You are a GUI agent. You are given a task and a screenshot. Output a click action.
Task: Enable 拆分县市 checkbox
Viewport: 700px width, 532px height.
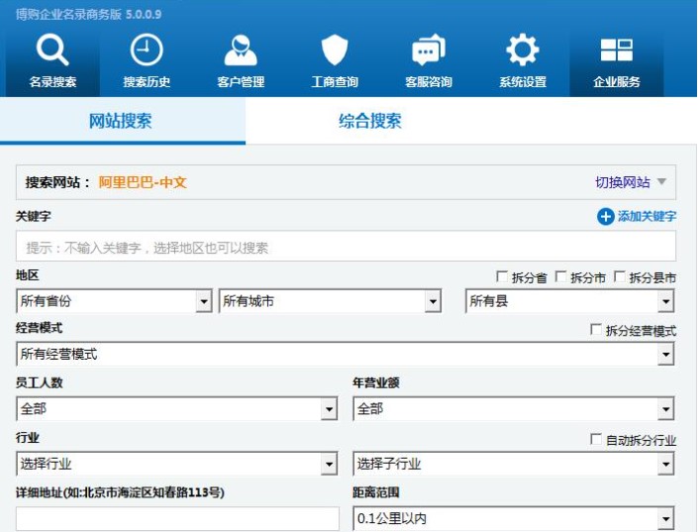[620, 277]
